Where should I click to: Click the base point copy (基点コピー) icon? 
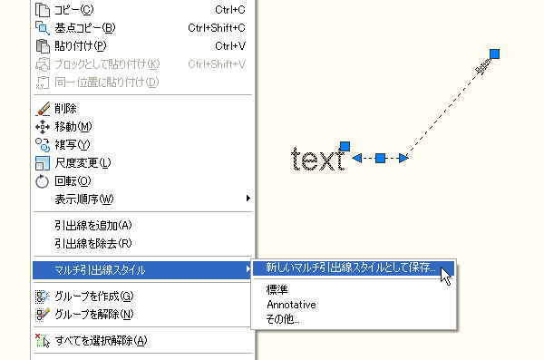43,28
